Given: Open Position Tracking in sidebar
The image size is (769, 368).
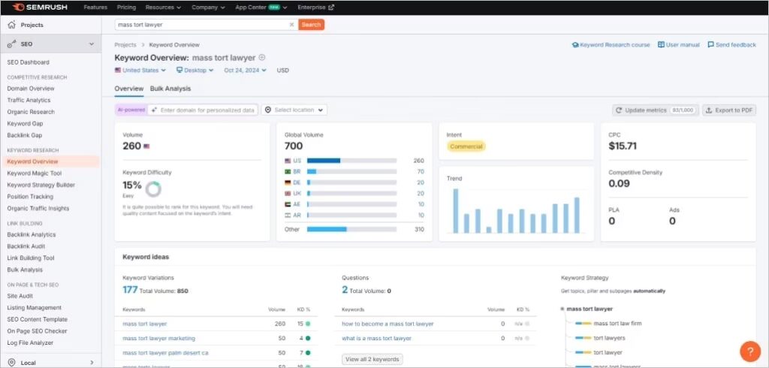Looking at the screenshot, I should (x=30, y=197).
